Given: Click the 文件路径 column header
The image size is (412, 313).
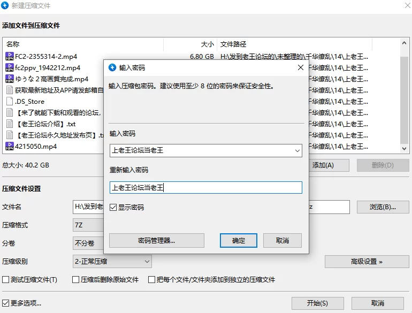Looking at the screenshot, I should pos(294,44).
